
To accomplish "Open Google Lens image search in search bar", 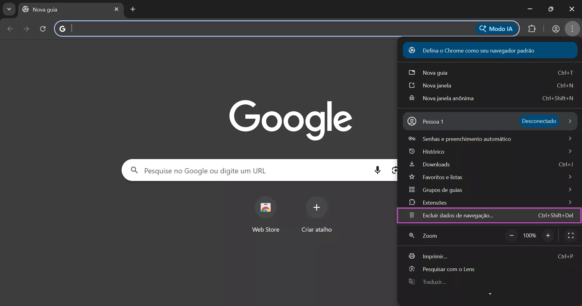I will click(395, 170).
